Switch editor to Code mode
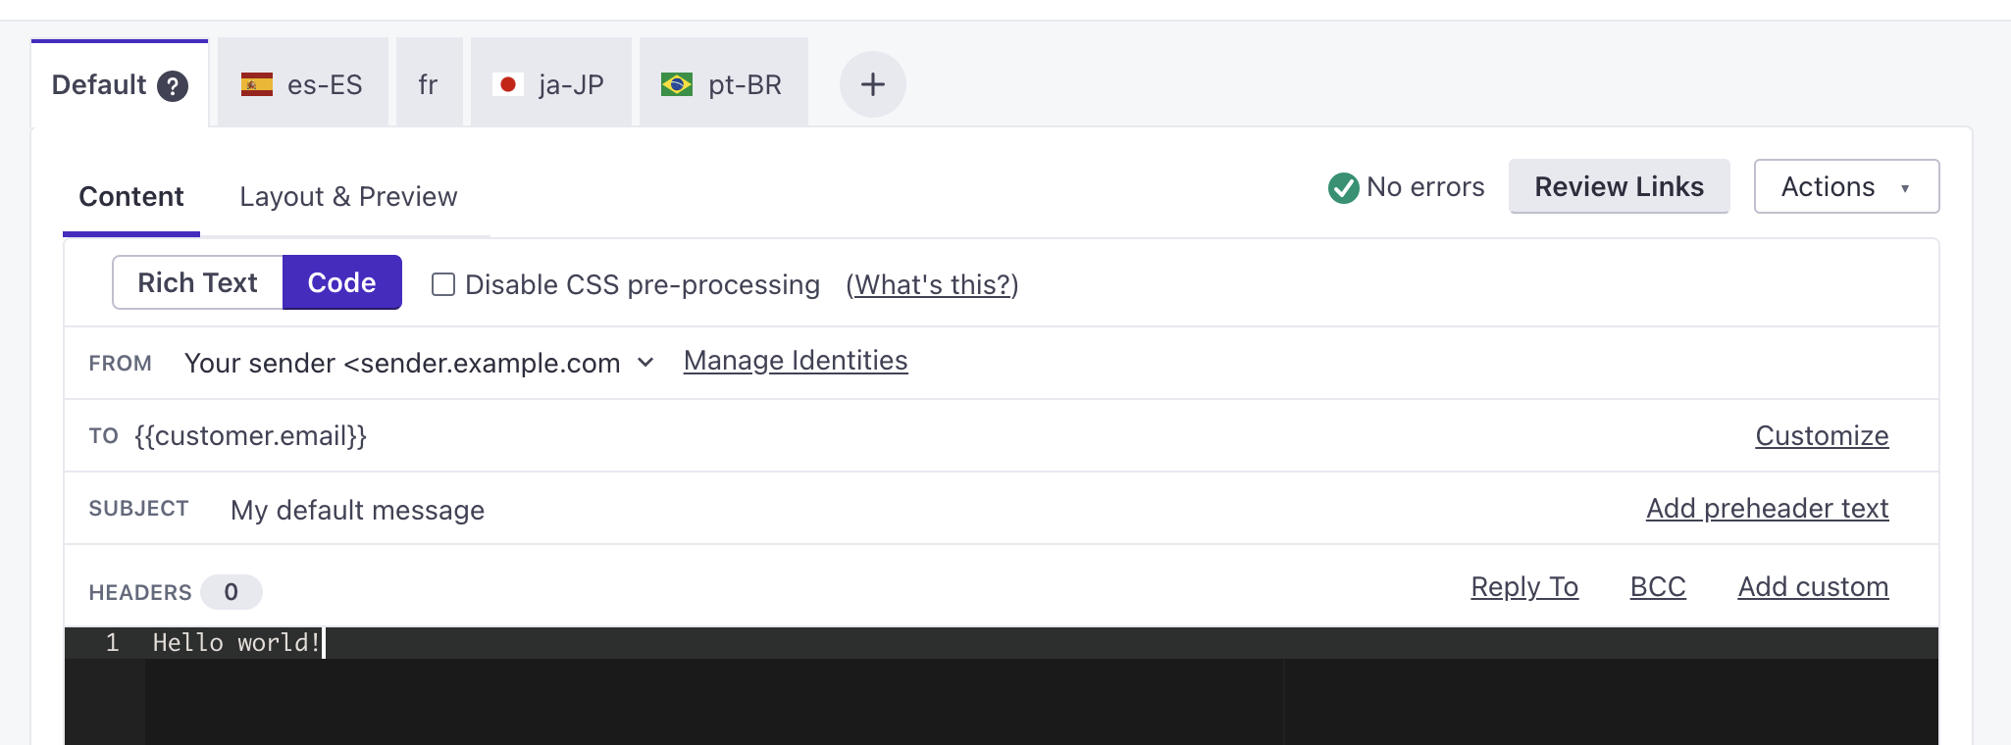 [x=341, y=282]
